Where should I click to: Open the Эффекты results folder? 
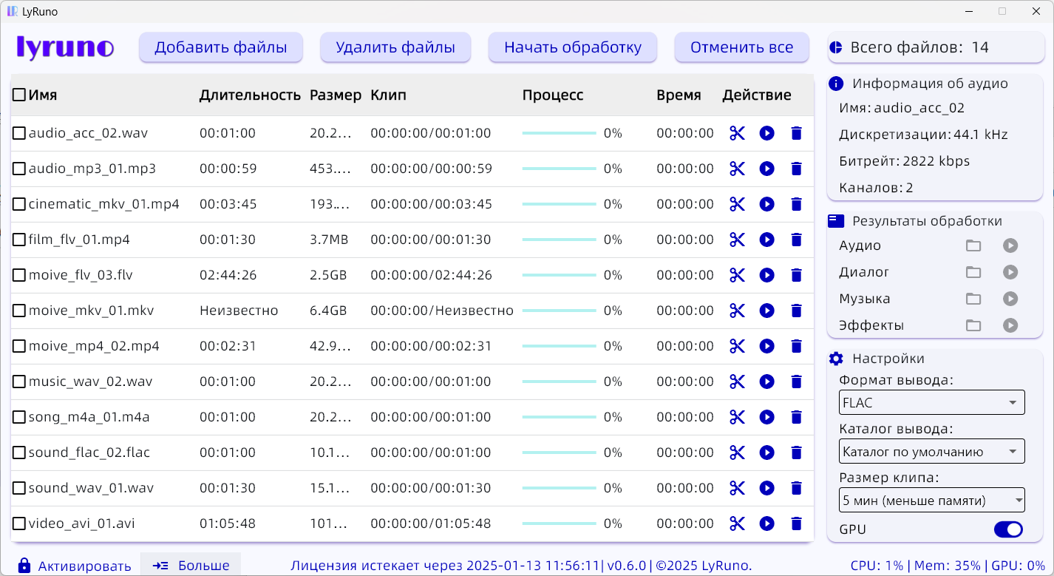pyautogui.click(x=973, y=325)
